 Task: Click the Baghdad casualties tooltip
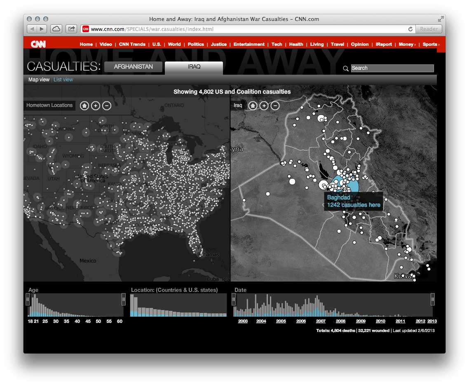click(x=353, y=201)
